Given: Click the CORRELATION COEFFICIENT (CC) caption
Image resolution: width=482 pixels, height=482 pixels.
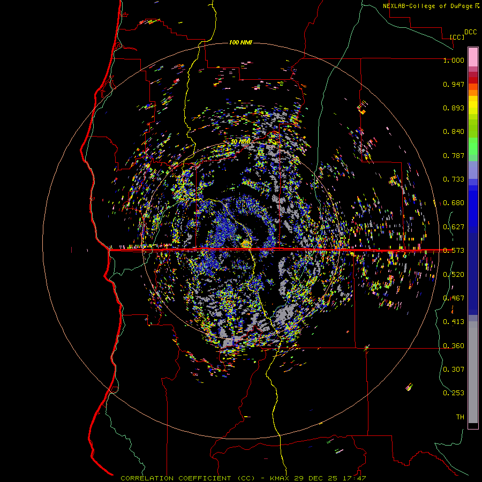Looking at the screenshot, I should pos(187,478).
